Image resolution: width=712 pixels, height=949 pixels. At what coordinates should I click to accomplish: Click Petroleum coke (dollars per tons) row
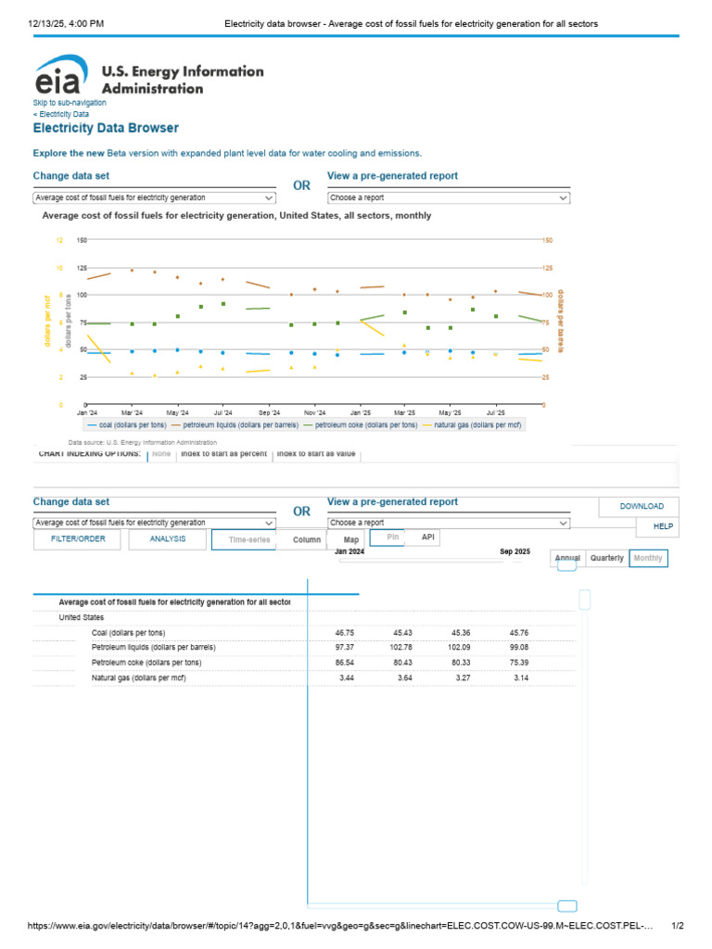point(303,663)
